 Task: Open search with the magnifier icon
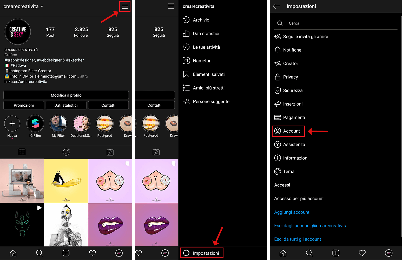point(39,253)
